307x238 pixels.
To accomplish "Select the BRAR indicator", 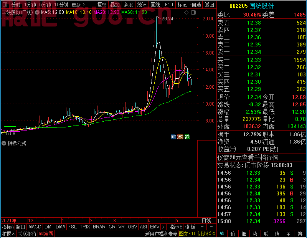I will pyautogui.click(x=99, y=227).
